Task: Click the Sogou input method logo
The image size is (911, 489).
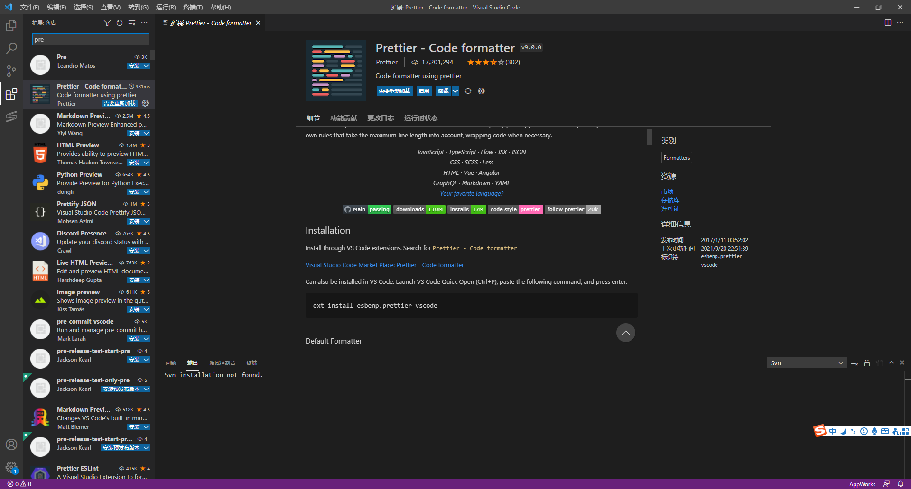Action: [x=820, y=431]
